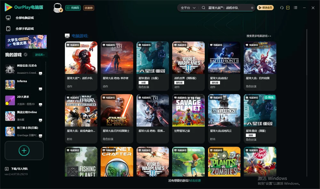Click the phone icon beside 全部手机游戏
320x189 pixels.
[8, 29]
